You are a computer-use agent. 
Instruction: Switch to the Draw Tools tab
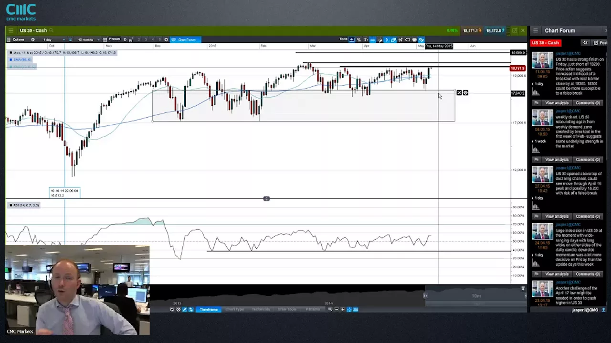(287, 310)
